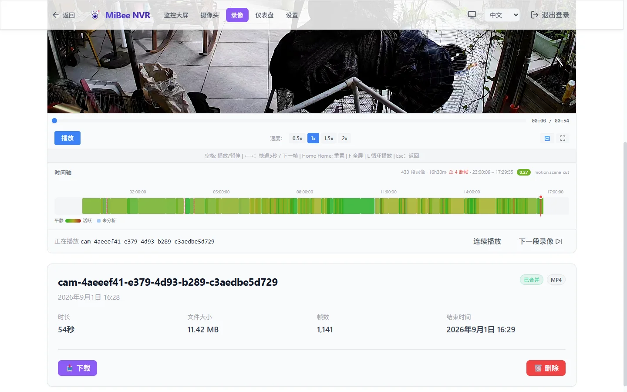Switch to the 摄像头 tab
627x392 pixels.
(209, 15)
